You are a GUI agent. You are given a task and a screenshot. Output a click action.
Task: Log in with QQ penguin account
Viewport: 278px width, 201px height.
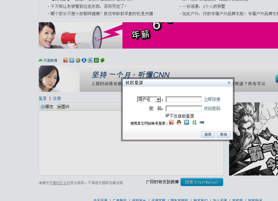tap(179, 122)
